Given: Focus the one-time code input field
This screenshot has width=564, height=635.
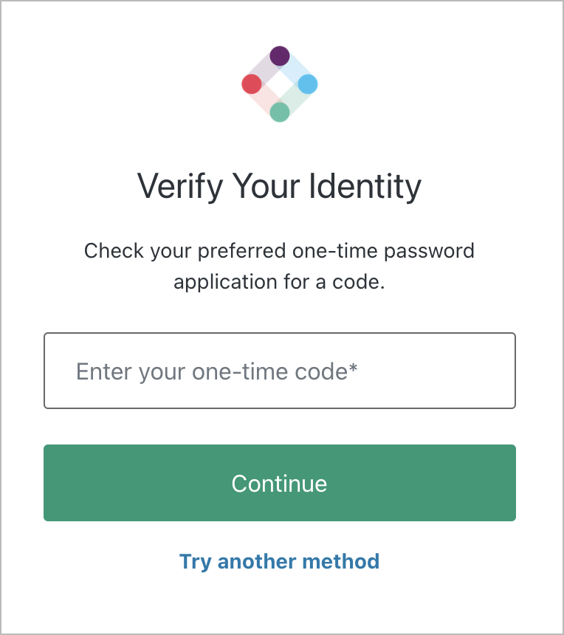Looking at the screenshot, I should (279, 371).
